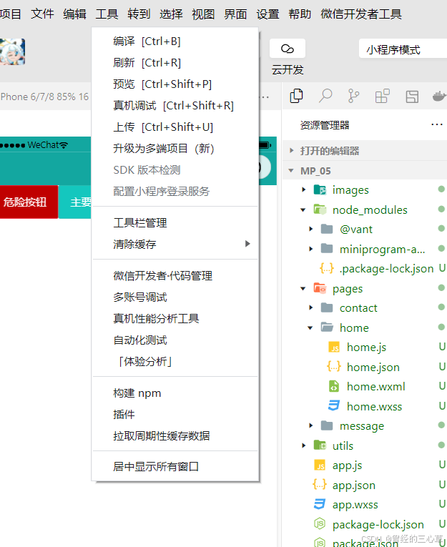Open the 设置 menu in menu bar
This screenshot has width=447, height=547.
pyautogui.click(x=267, y=14)
